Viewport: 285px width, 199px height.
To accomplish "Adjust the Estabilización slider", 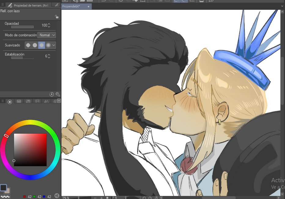I will point(22,58).
